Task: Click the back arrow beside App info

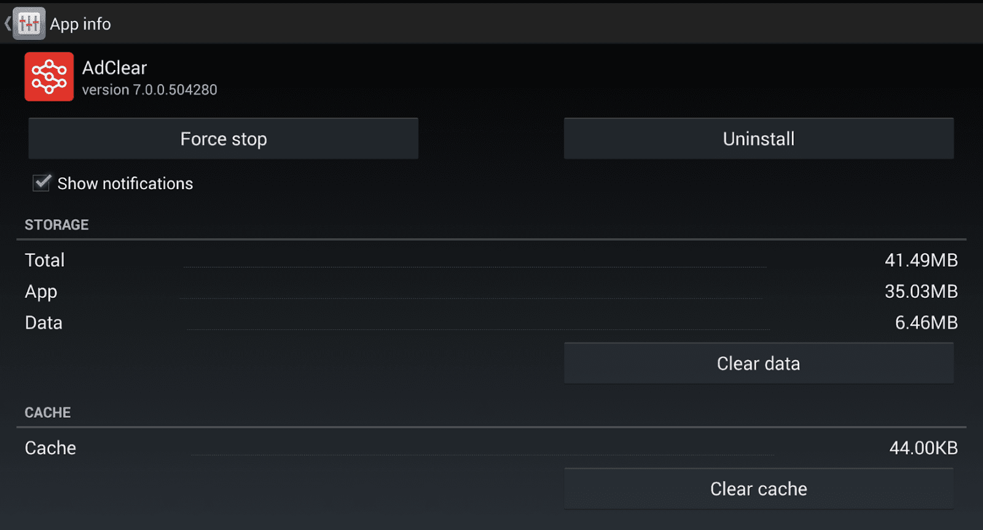Action: coord(7,24)
